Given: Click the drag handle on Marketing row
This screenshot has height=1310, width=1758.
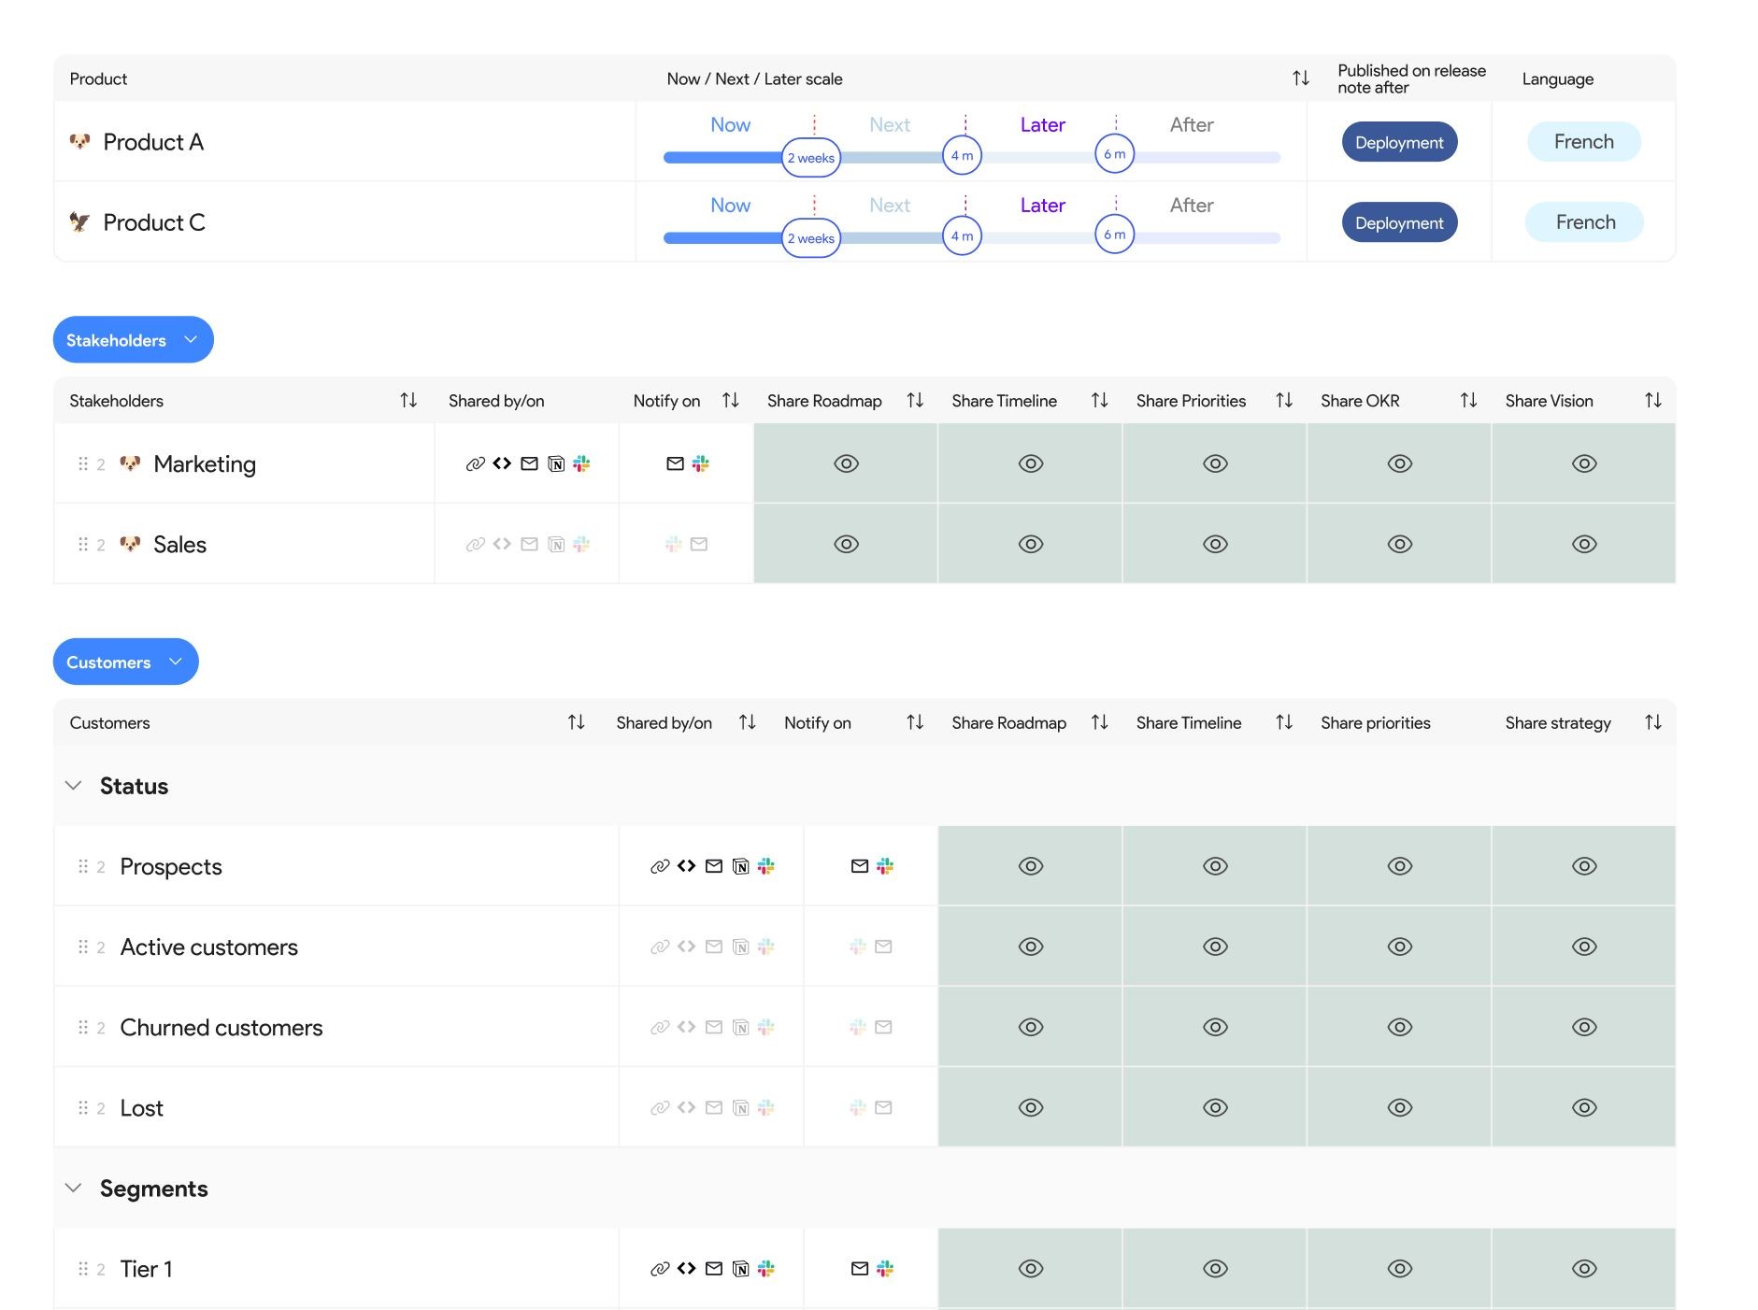Looking at the screenshot, I should click(83, 463).
